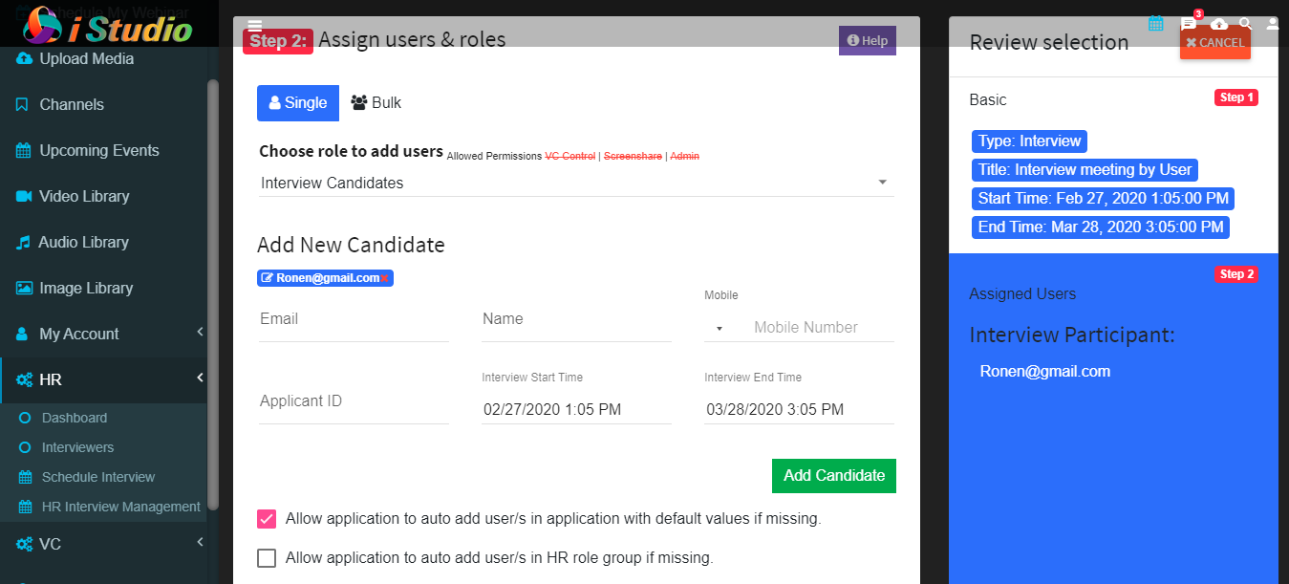Click the Add Candidate button
Viewport: 1289px width, 584px height.
pyautogui.click(x=834, y=475)
